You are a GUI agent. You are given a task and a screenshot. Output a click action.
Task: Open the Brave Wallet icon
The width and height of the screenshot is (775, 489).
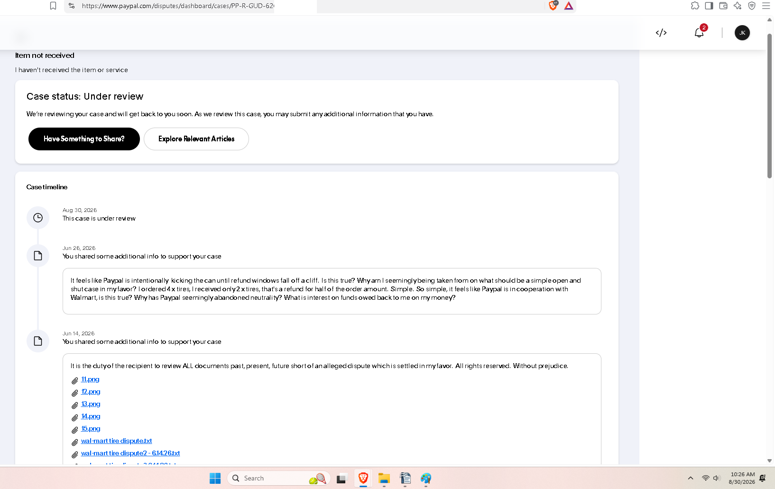[723, 6]
